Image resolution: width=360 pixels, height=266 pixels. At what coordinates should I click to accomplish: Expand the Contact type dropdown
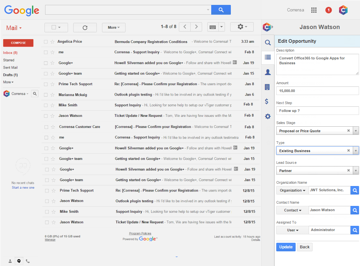(x=293, y=210)
